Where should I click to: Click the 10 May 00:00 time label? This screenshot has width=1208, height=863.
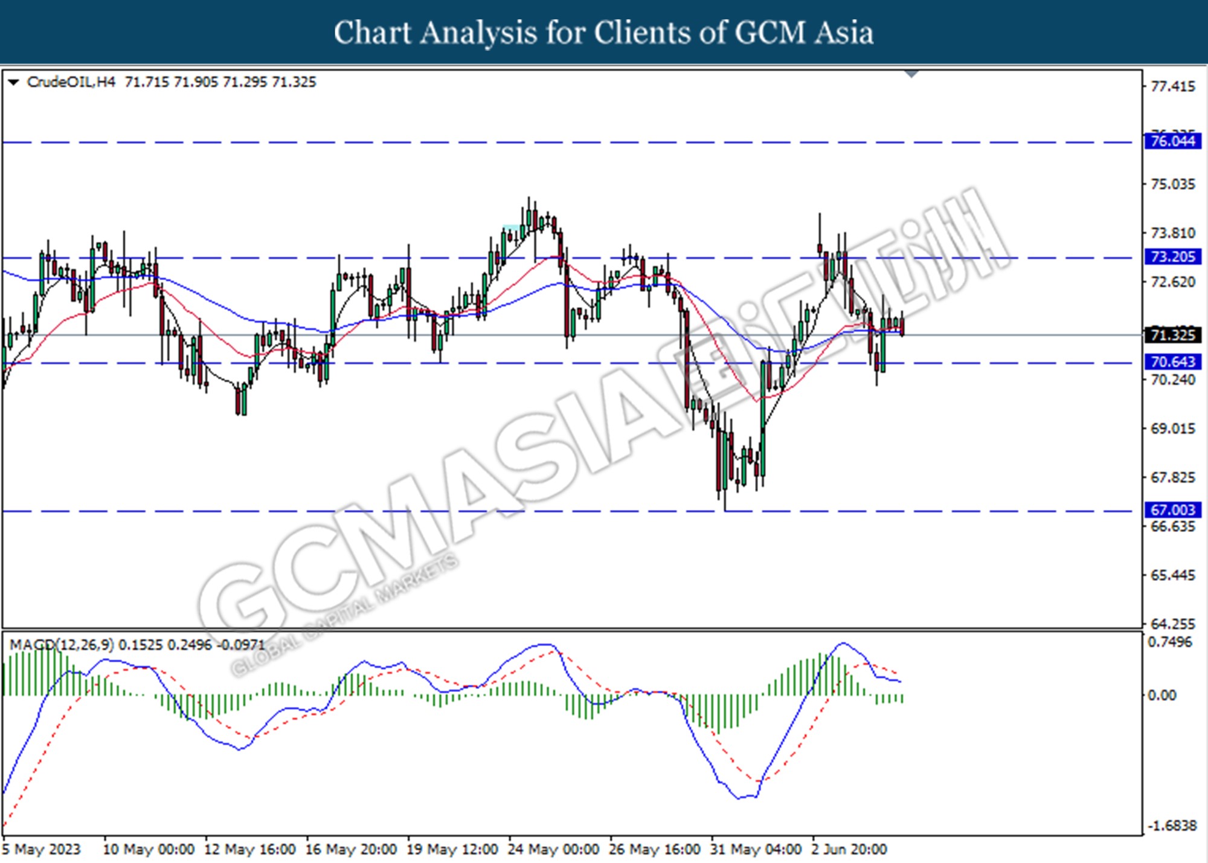pos(149,849)
